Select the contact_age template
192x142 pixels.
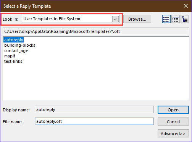click(x=16, y=51)
